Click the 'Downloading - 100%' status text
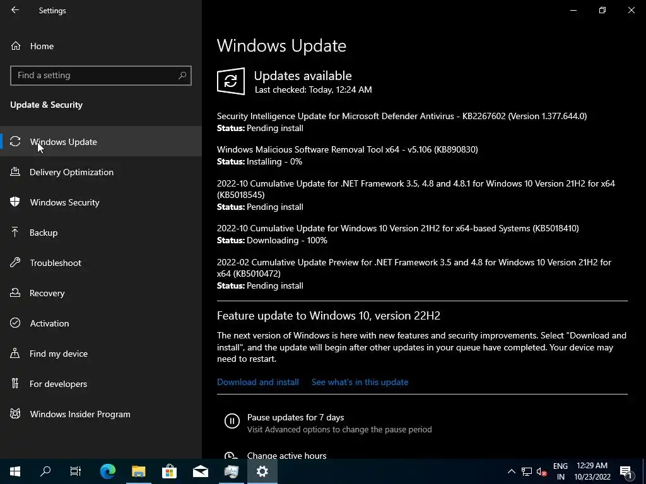Image resolution: width=646 pixels, height=484 pixels. tap(287, 240)
